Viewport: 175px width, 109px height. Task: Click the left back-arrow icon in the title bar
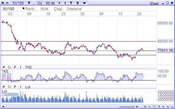pyautogui.click(x=7, y=3)
